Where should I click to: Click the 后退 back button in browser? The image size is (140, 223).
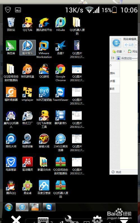point(129,45)
